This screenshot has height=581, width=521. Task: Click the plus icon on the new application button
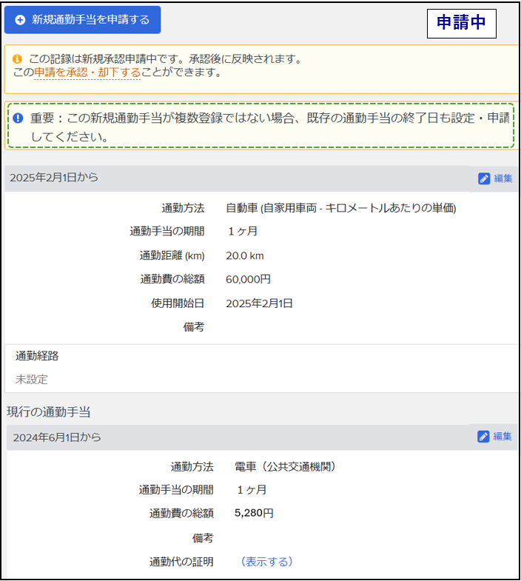click(x=20, y=20)
